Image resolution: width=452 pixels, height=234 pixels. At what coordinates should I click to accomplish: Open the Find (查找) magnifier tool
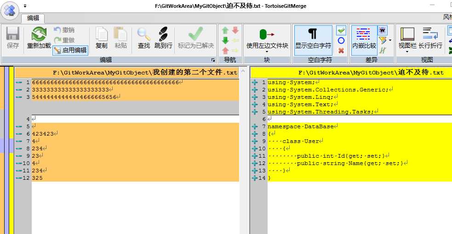[x=143, y=38]
